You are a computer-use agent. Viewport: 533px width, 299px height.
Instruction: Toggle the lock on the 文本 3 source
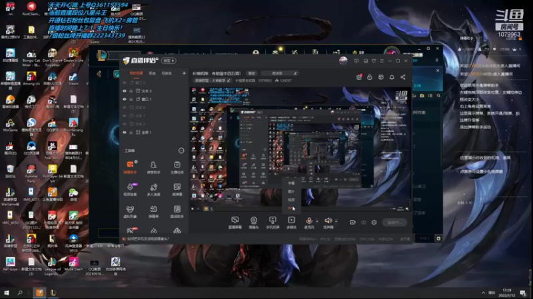(131, 91)
